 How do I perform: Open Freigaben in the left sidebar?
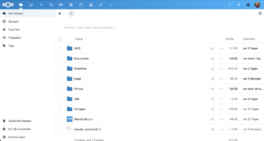pyautogui.click(x=14, y=38)
